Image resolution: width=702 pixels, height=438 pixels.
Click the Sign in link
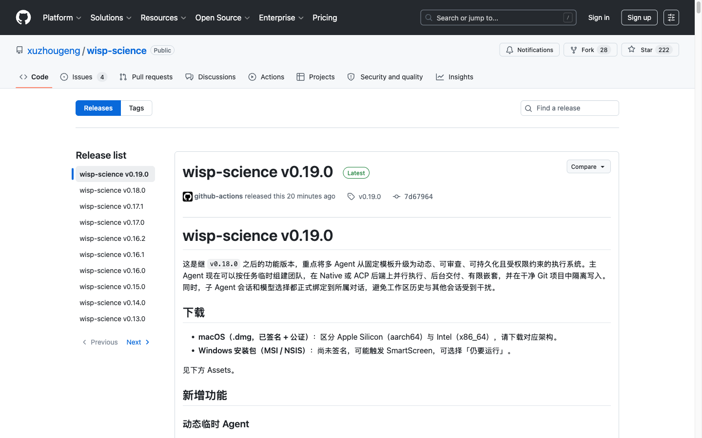[x=599, y=18]
